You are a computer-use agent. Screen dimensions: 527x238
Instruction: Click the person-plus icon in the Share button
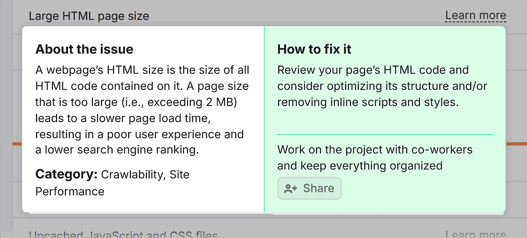(290, 188)
